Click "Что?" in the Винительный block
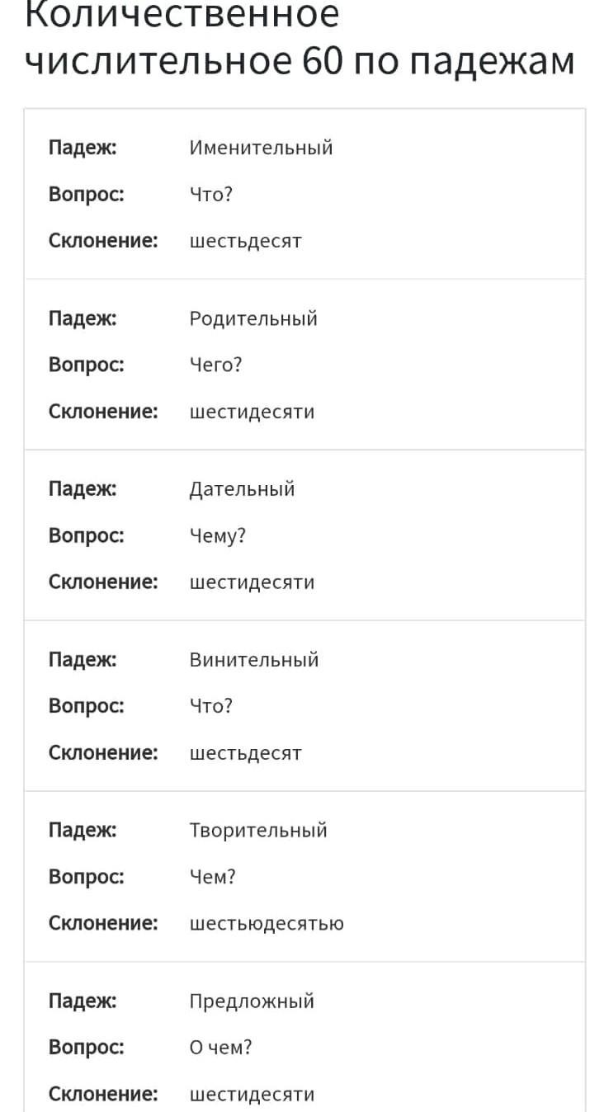This screenshot has height=1112, width=609. (211, 706)
